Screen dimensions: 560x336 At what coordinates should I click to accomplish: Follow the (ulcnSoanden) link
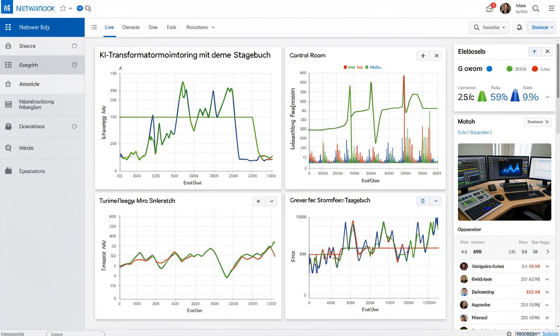475,132
